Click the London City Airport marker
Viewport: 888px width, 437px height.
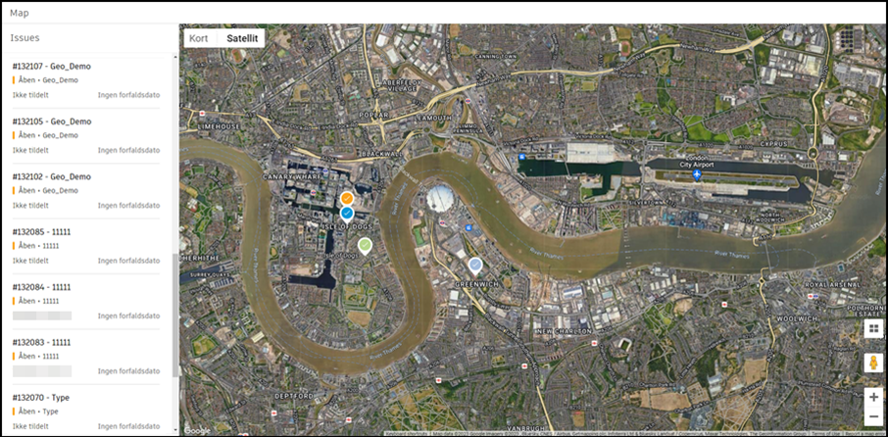[x=697, y=175]
